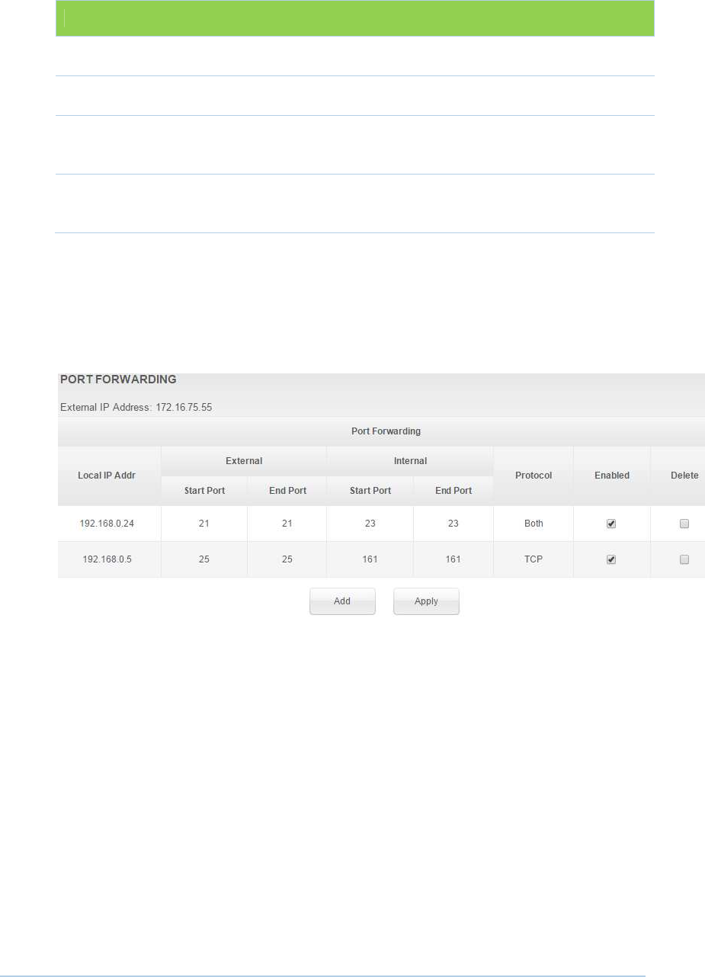Click External IP Address 172.16.75.55 text
The image size is (705, 977).
coord(136,408)
